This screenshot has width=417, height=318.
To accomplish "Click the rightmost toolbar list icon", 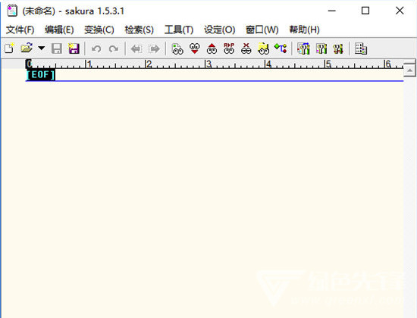I will point(361,48).
